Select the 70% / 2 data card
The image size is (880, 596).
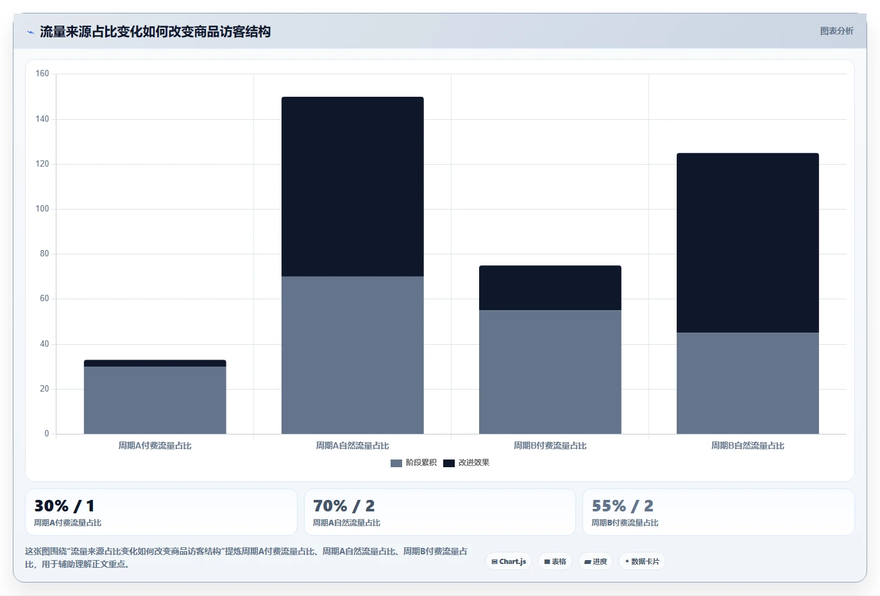[440, 512]
